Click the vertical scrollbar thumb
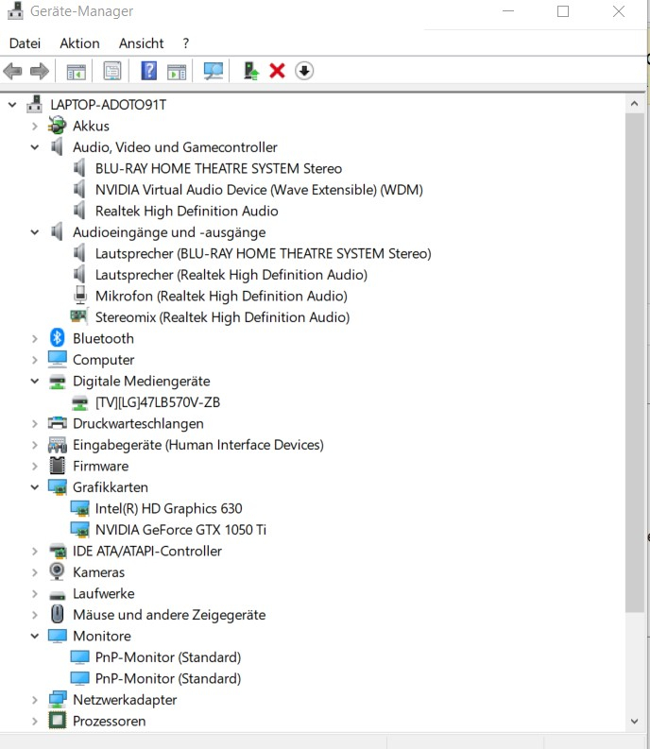The width and height of the screenshot is (650, 749). coord(634,362)
